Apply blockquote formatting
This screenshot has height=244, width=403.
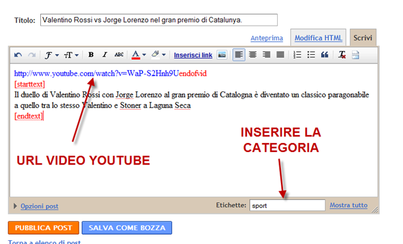click(325, 55)
